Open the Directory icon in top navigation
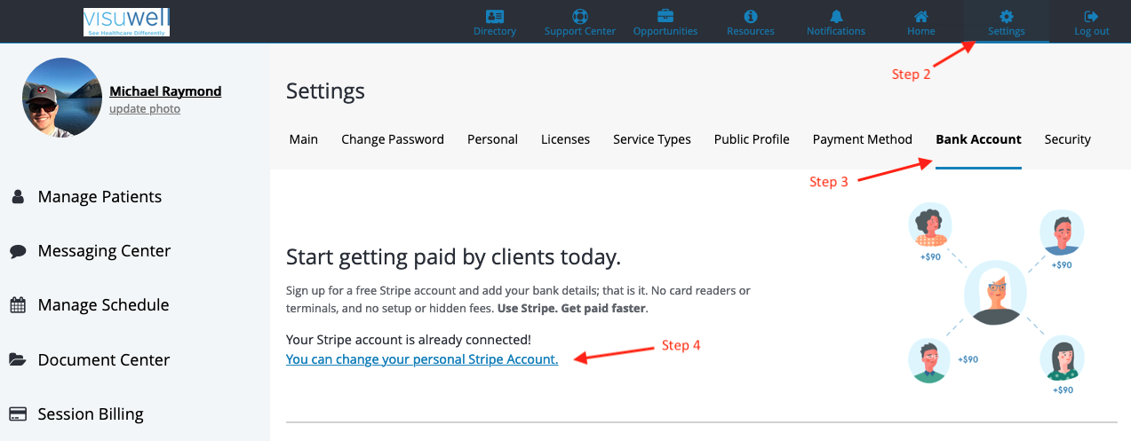 (x=495, y=17)
